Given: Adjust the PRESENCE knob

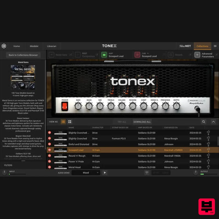Looking at the screenshot, I should pyautogui.click(x=166, y=106).
